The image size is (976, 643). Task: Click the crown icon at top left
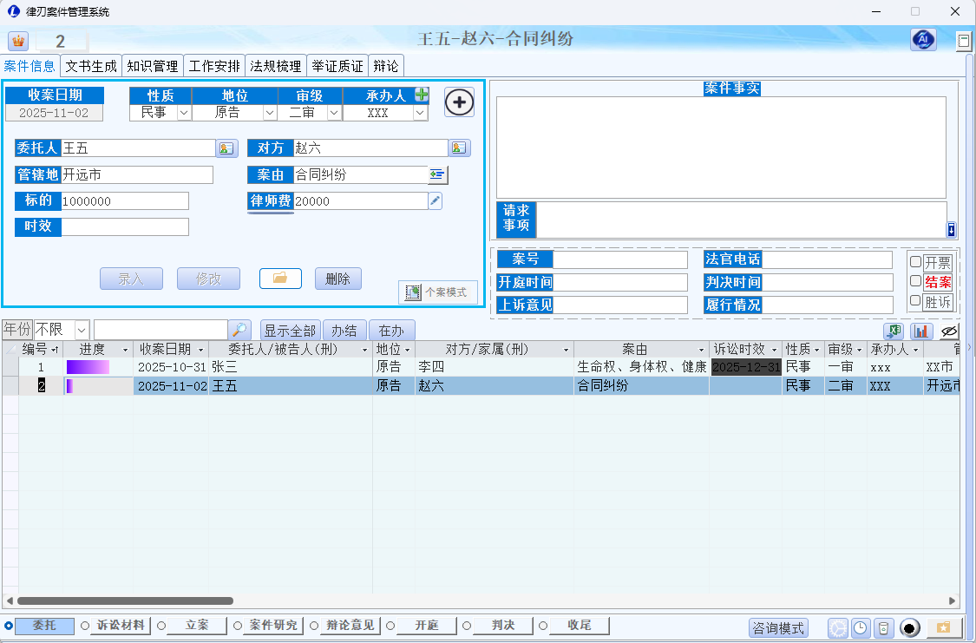(x=17, y=42)
